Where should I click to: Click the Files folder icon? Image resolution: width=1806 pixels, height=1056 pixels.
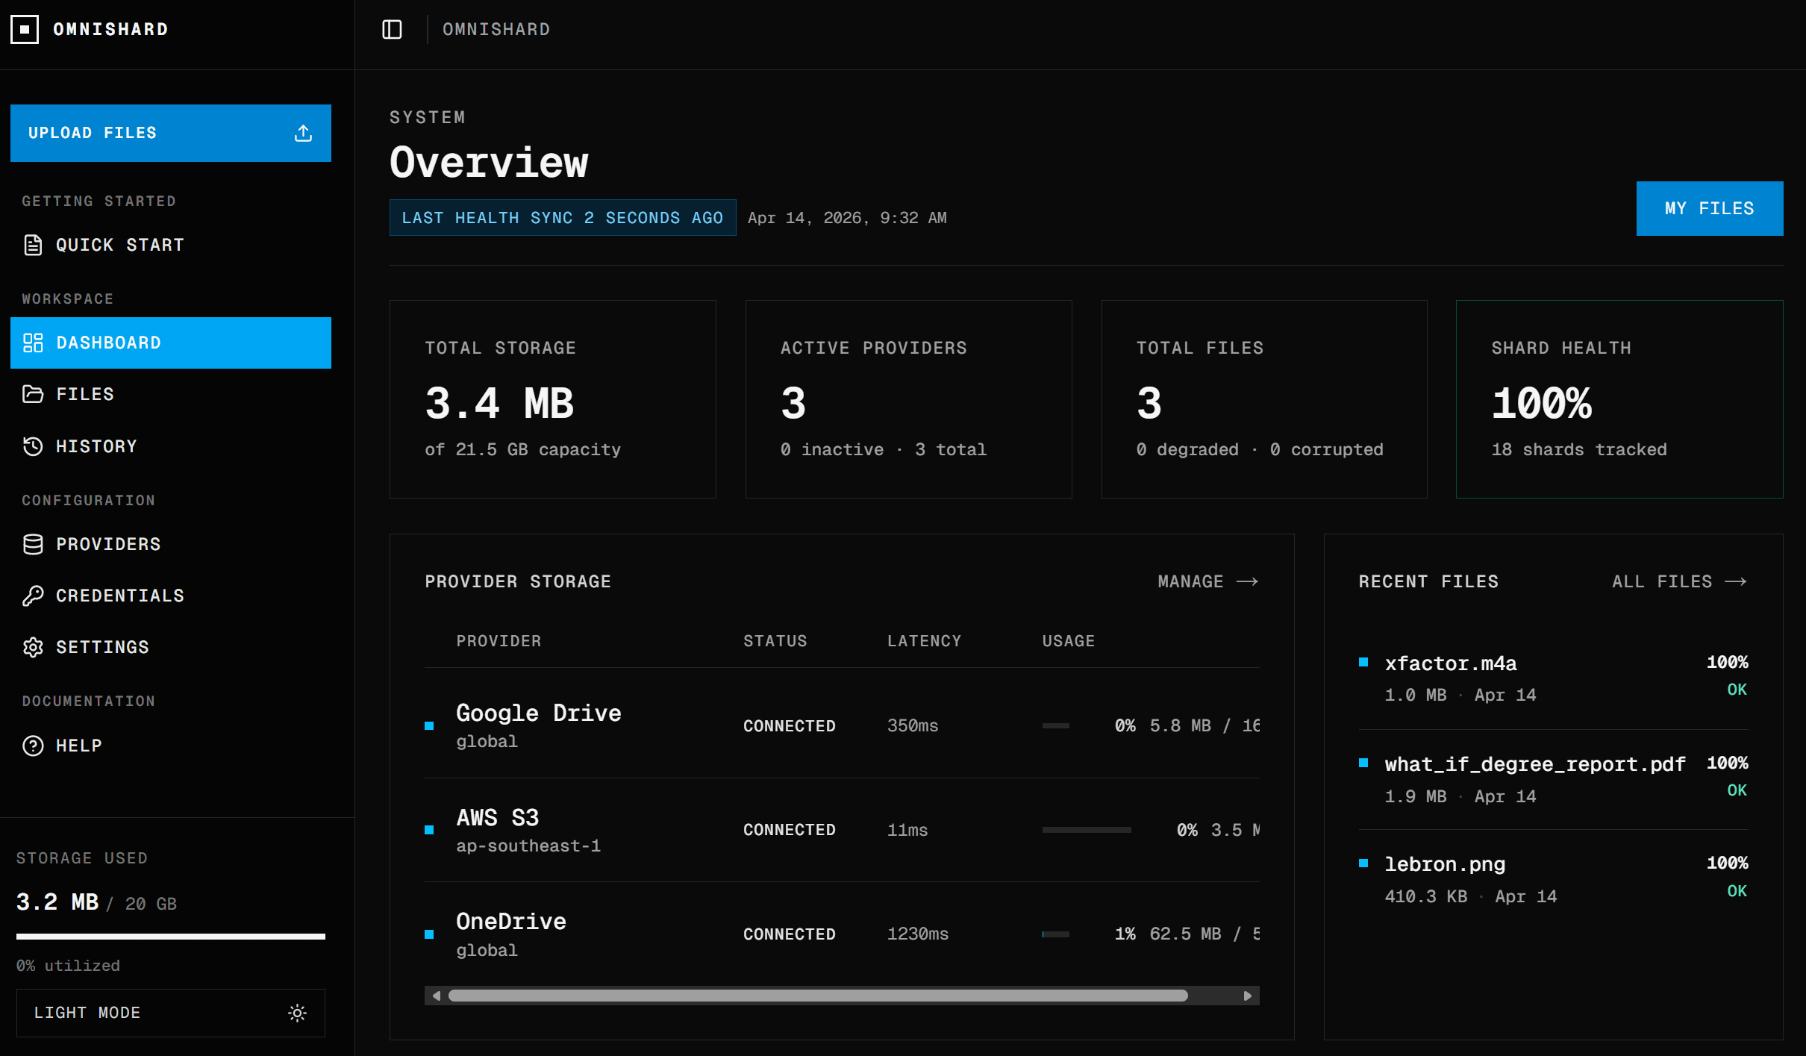33,394
